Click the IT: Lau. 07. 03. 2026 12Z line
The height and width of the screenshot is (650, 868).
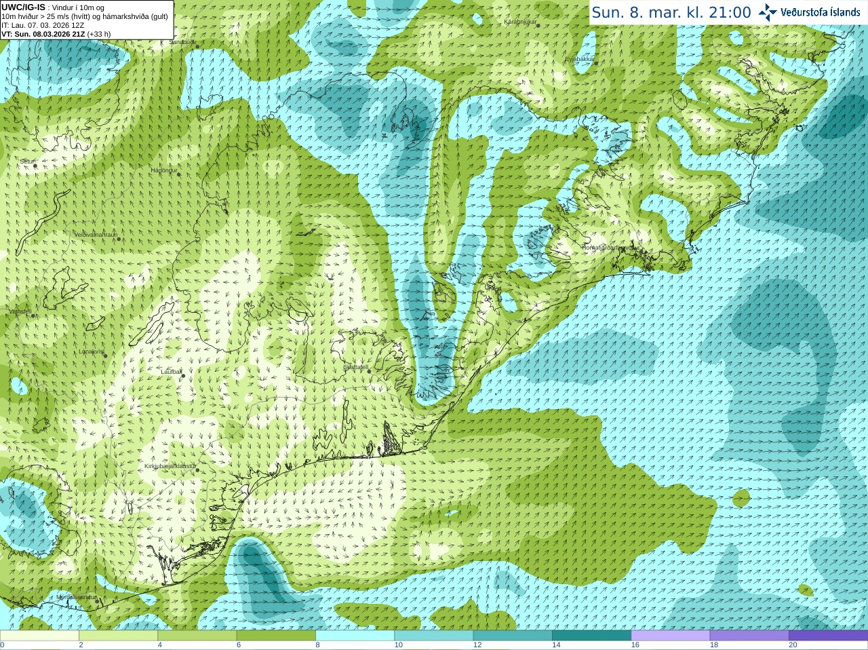43,25
